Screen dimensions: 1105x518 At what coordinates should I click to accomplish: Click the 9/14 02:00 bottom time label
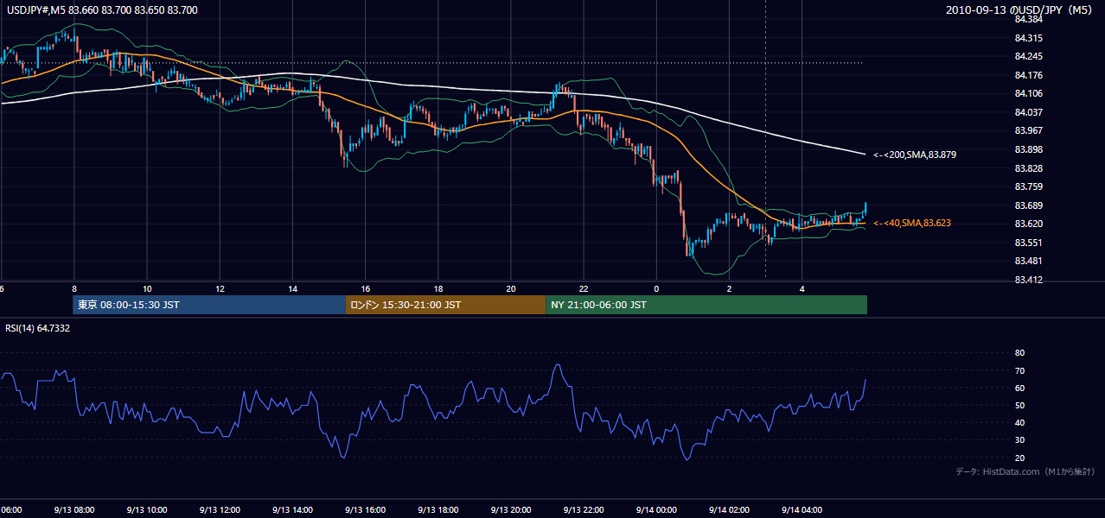[x=729, y=509]
